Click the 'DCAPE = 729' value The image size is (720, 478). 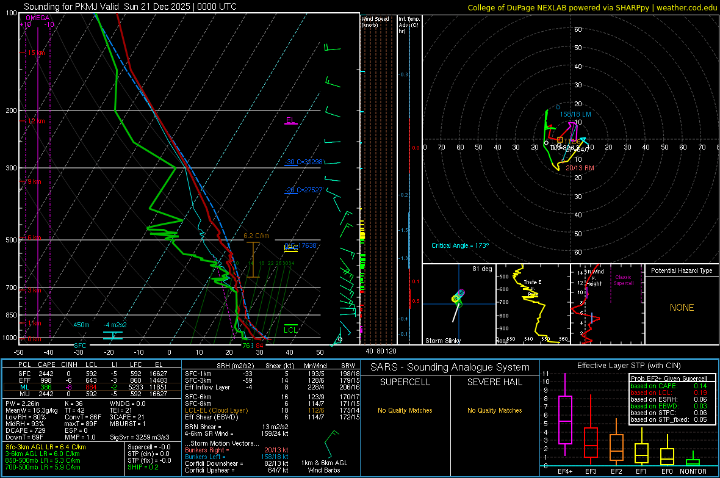[25, 430]
